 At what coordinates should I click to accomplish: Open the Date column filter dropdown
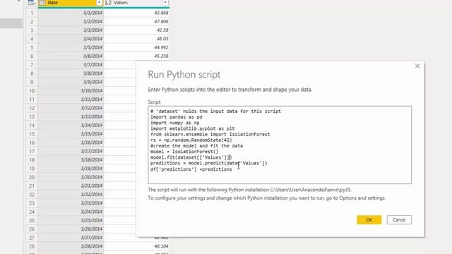pos(99,3)
